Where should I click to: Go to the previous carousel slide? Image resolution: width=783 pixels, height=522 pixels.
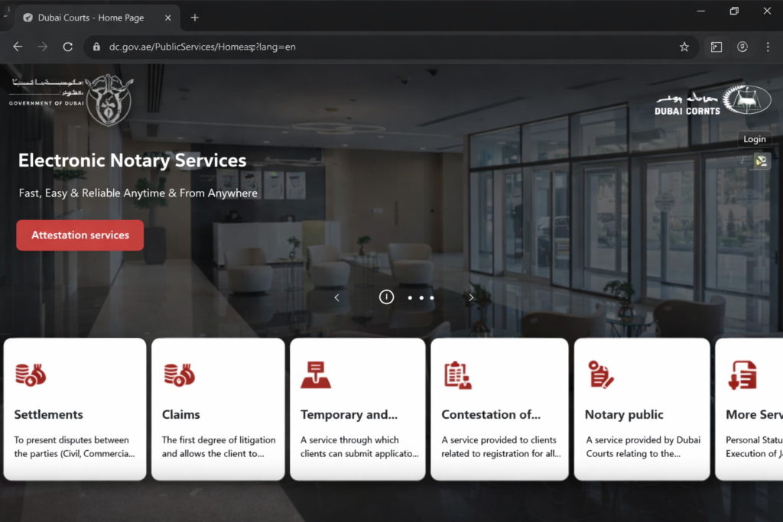pos(337,297)
